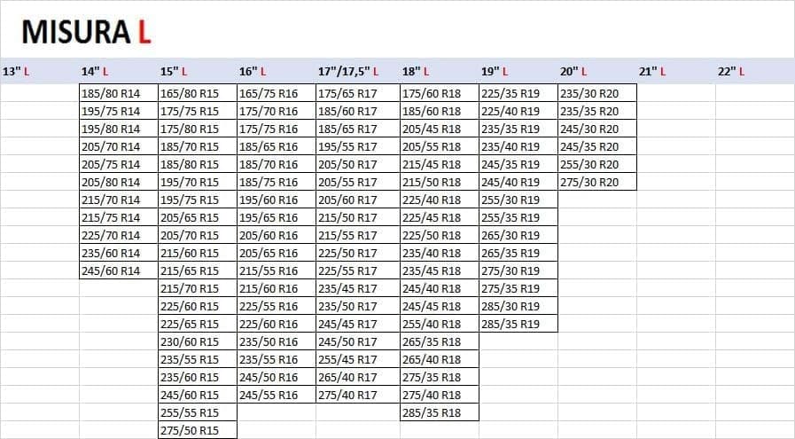795x439 pixels.
Task: Click cell 230/60 R15
Action: click(198, 341)
